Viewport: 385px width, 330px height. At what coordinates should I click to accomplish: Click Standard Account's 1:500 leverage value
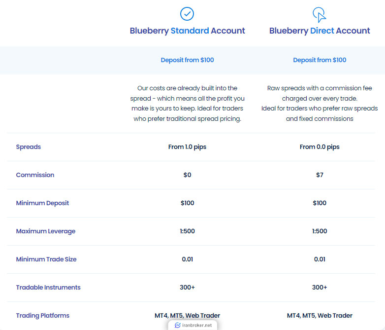(188, 231)
